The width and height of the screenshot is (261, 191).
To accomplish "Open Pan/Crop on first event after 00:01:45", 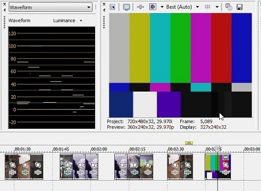I will coord(67,165).
